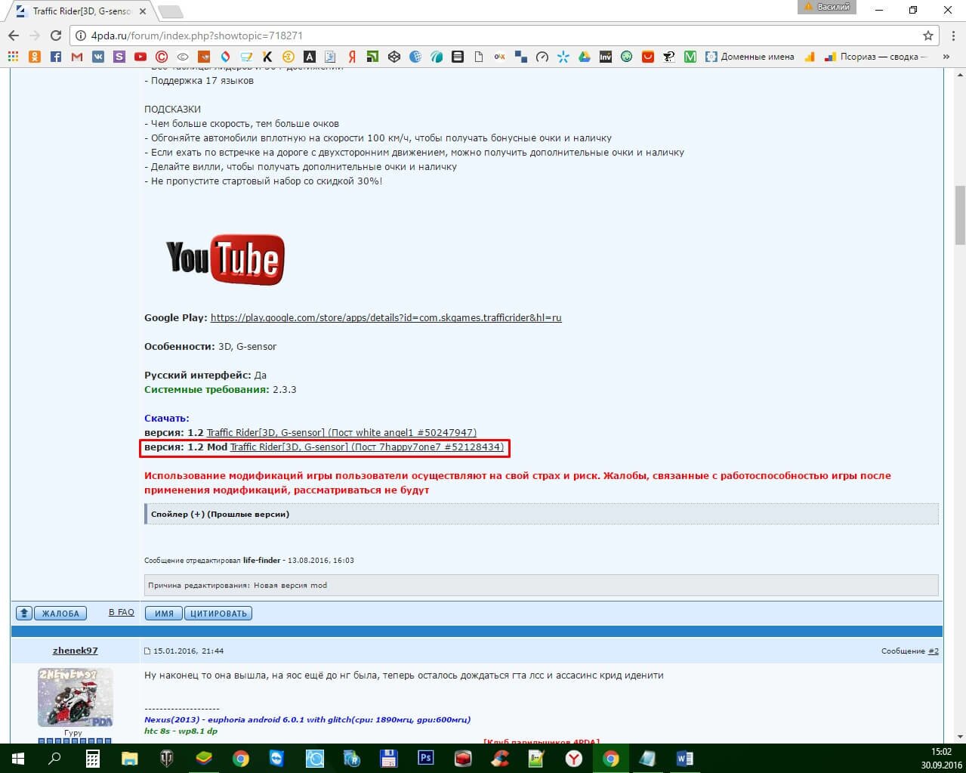Reload the page with the refresh icon
966x773 pixels.
pos(55,36)
